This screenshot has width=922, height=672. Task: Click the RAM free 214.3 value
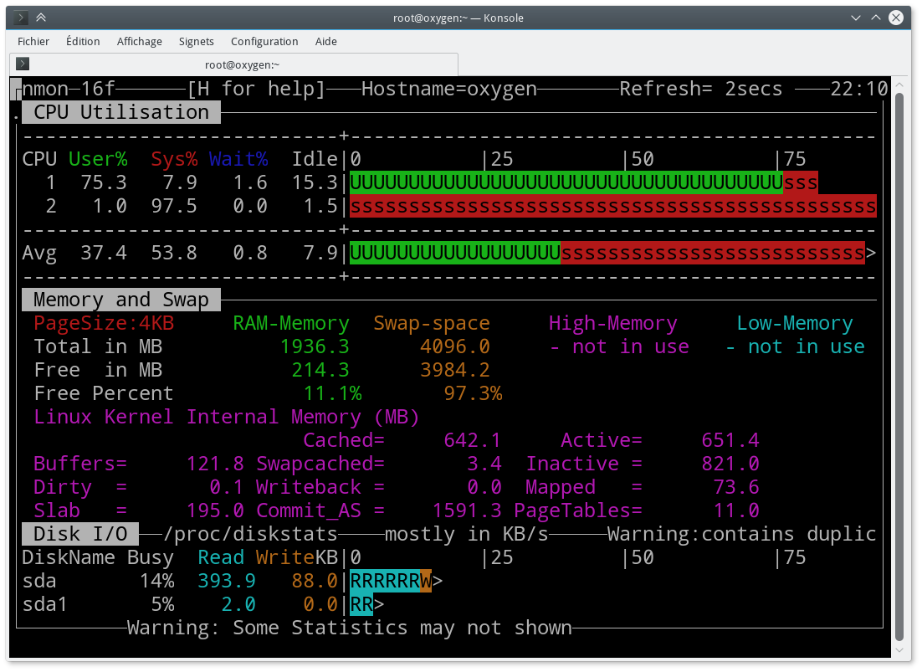[x=320, y=371]
